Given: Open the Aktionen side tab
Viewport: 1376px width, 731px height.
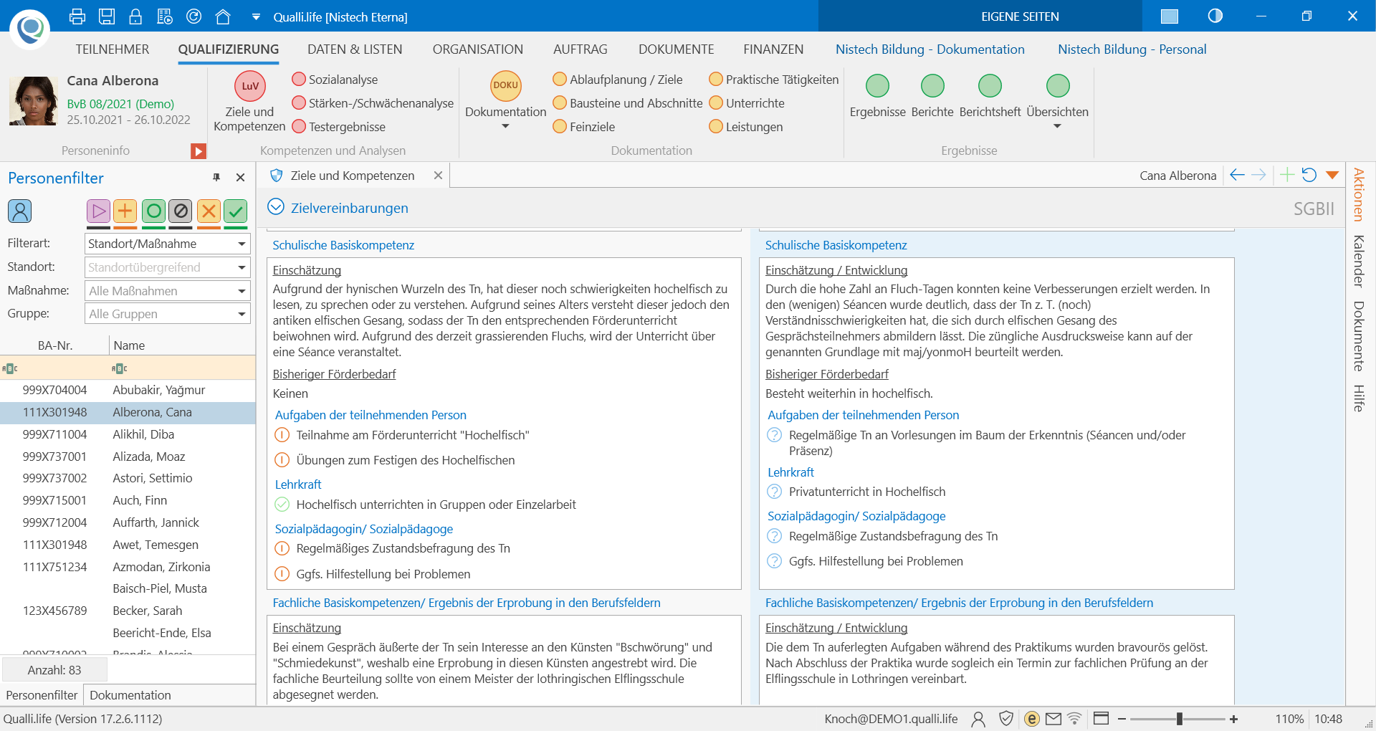Looking at the screenshot, I should [x=1358, y=194].
